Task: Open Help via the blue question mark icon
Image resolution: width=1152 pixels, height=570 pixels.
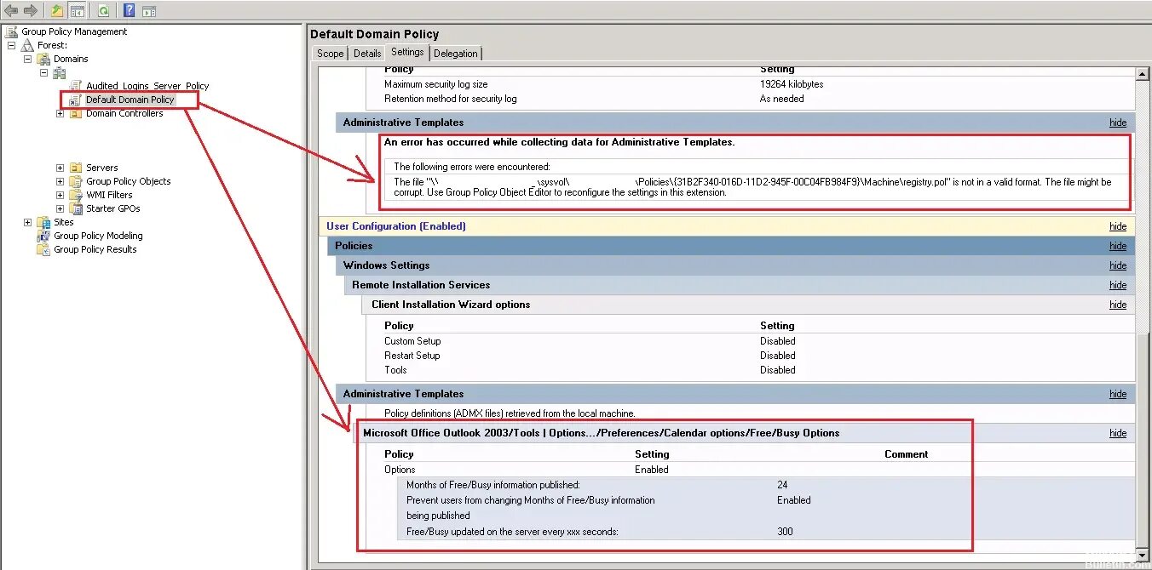Action: pyautogui.click(x=129, y=10)
